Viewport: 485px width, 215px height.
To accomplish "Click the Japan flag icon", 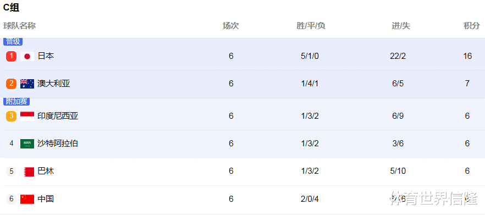I will 27,56.
